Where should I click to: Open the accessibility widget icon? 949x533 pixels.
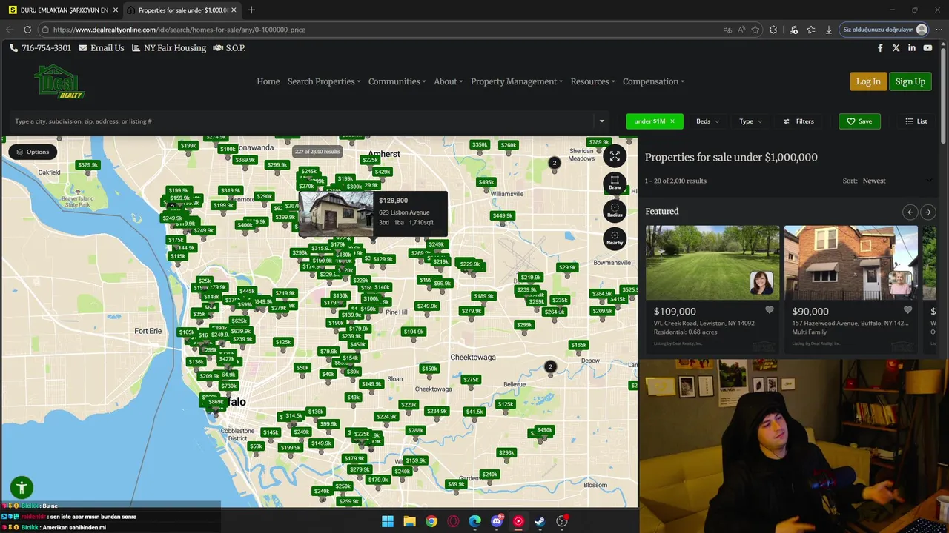[x=22, y=487]
